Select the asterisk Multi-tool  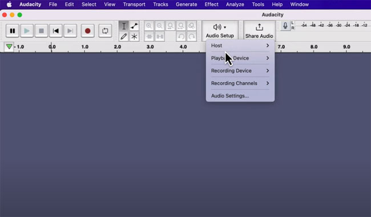(134, 37)
